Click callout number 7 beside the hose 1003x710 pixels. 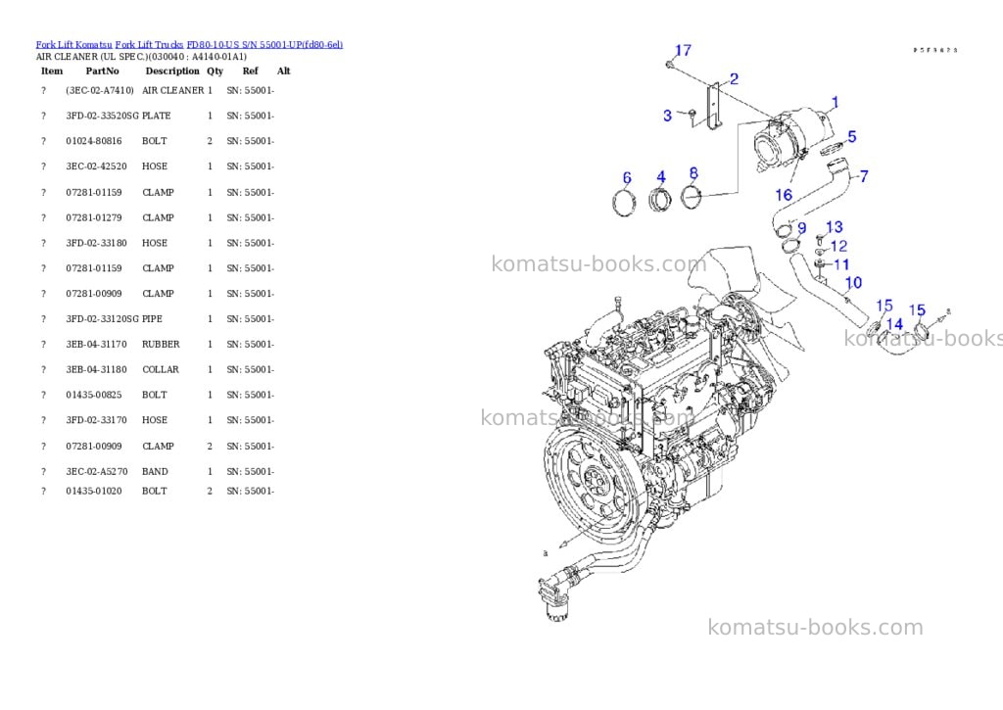(864, 176)
